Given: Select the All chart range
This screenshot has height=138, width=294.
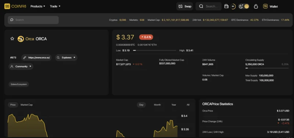Looking at the screenshot, I should point(188,105).
